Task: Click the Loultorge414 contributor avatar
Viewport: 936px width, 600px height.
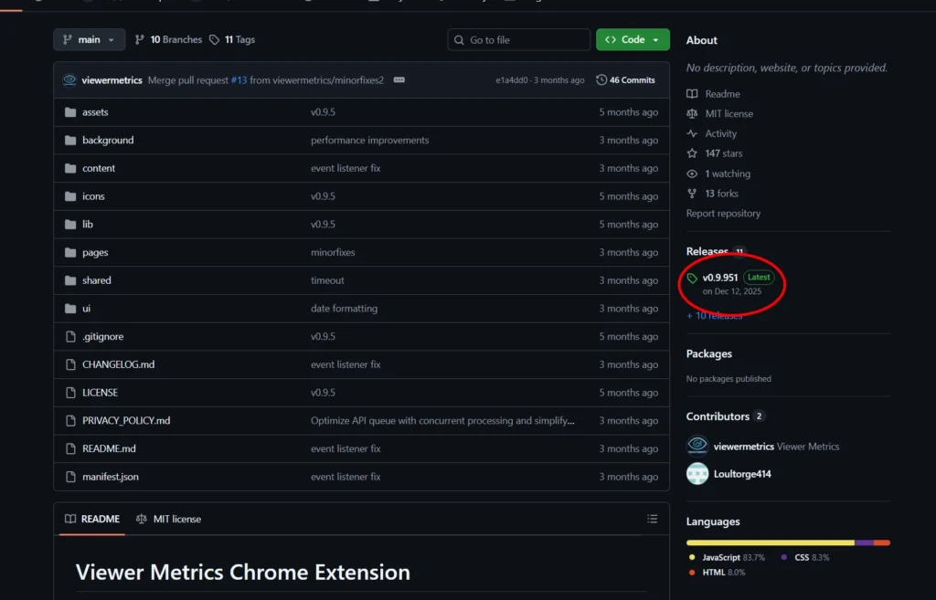Action: point(697,474)
